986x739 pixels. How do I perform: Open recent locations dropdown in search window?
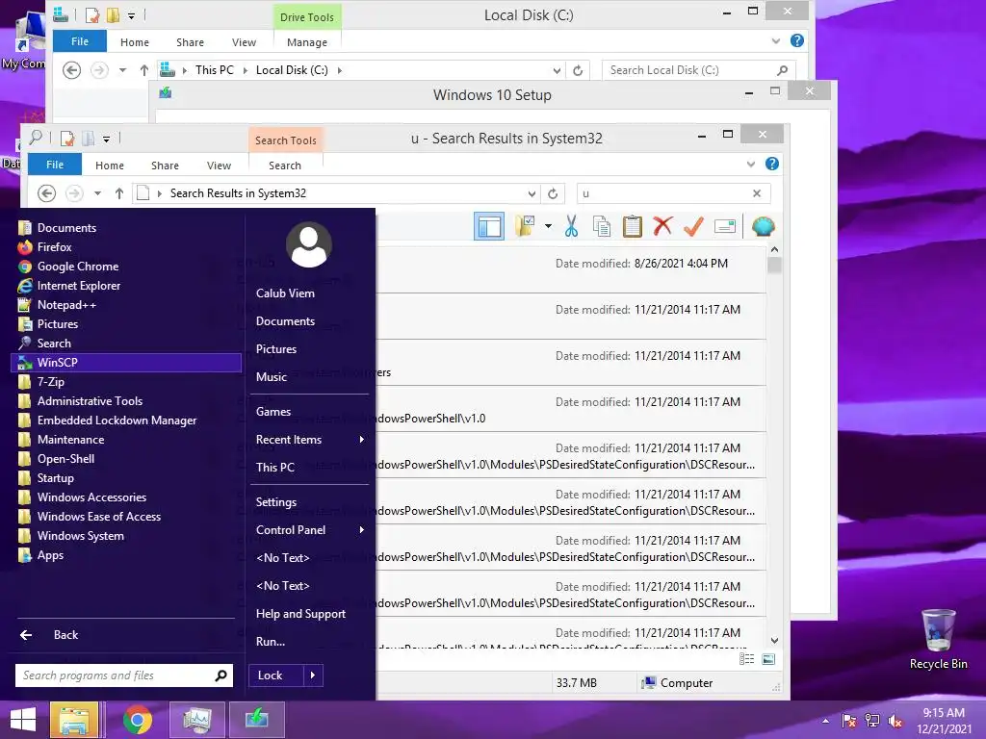[97, 193]
